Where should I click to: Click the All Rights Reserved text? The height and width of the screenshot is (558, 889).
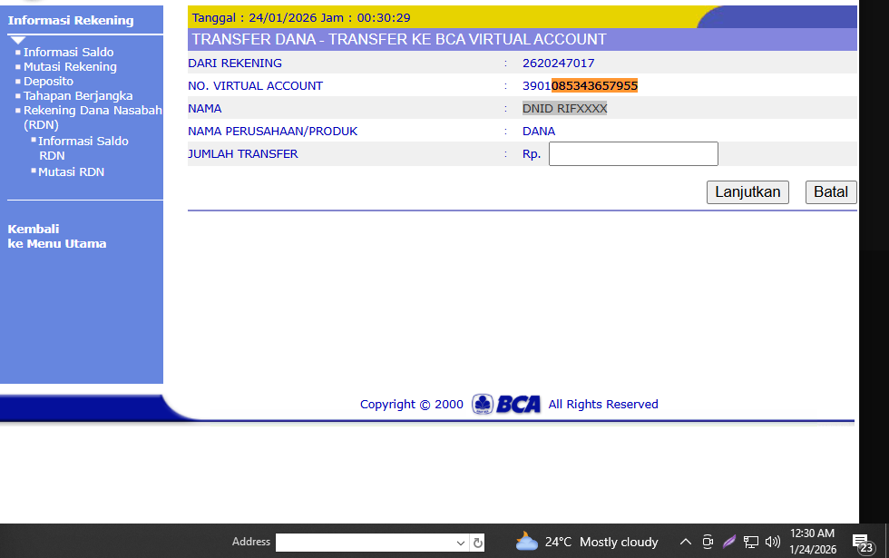(603, 405)
